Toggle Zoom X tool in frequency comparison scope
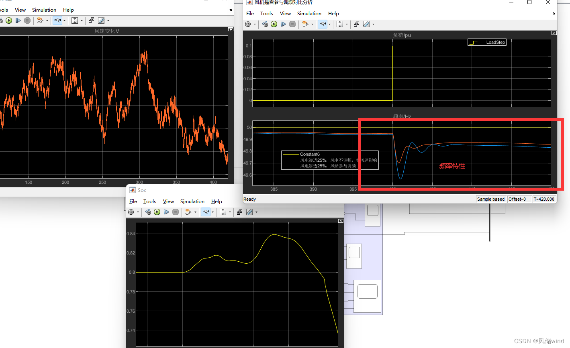Image resolution: width=570 pixels, height=348 pixels. click(323, 24)
